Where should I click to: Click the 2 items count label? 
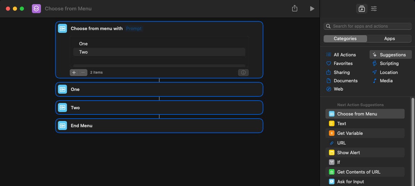96,72
